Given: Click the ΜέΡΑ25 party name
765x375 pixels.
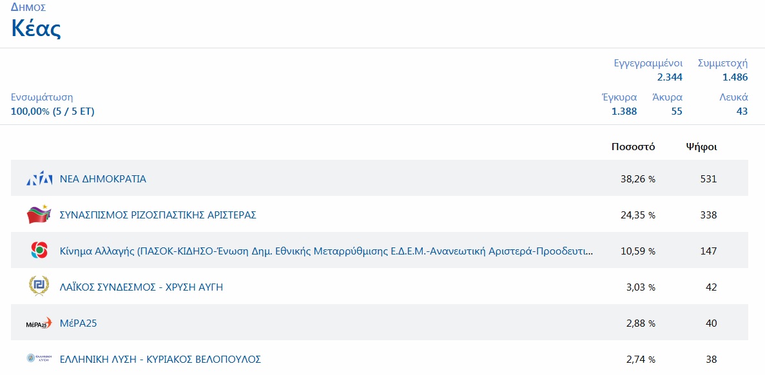Looking at the screenshot, I should click(78, 323).
